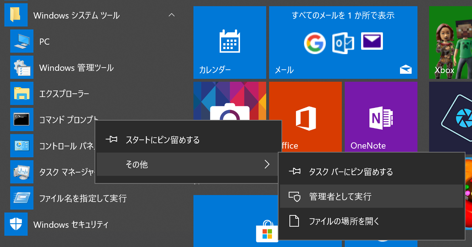Click the すべてのメールを 1 か所で表示 heading
Image resolution: width=472 pixels, height=247 pixels.
pyautogui.click(x=343, y=15)
